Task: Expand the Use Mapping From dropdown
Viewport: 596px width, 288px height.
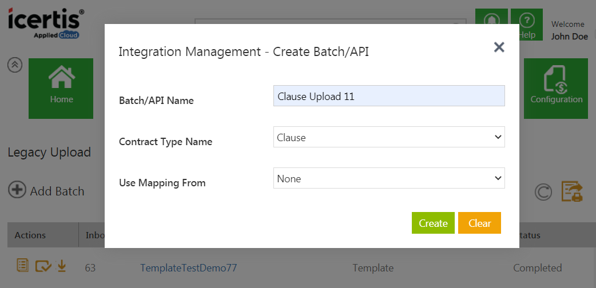Action: point(389,178)
